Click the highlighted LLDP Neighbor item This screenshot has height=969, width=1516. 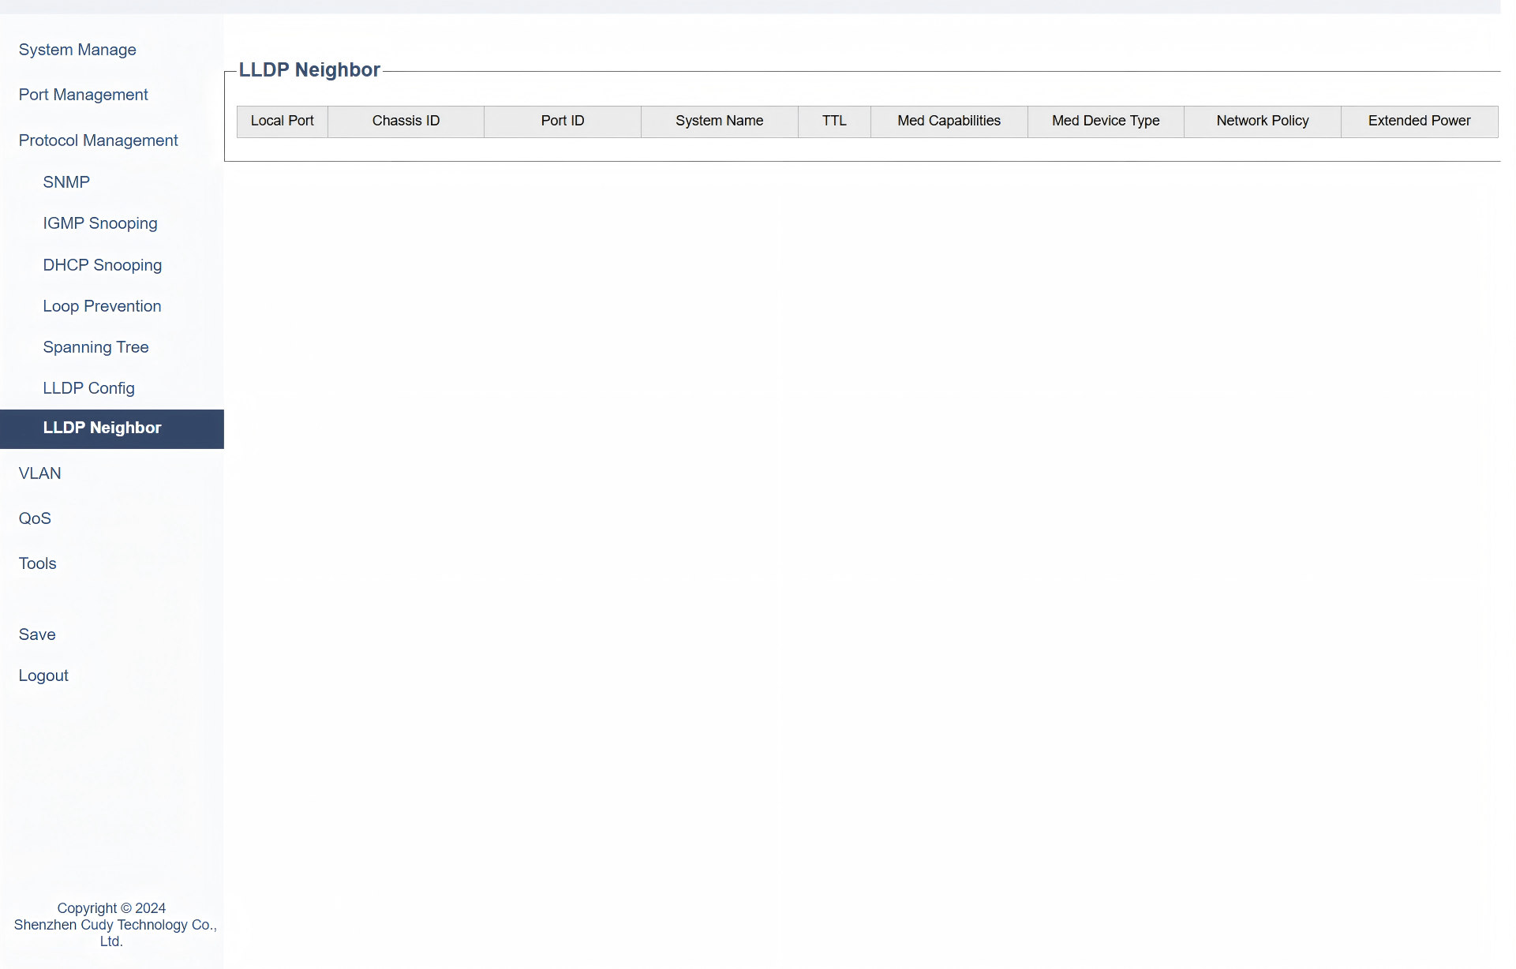click(x=102, y=428)
